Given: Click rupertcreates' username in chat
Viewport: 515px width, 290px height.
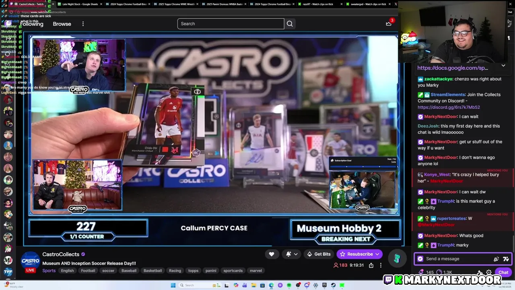Looking at the screenshot, I should pos(451,219).
